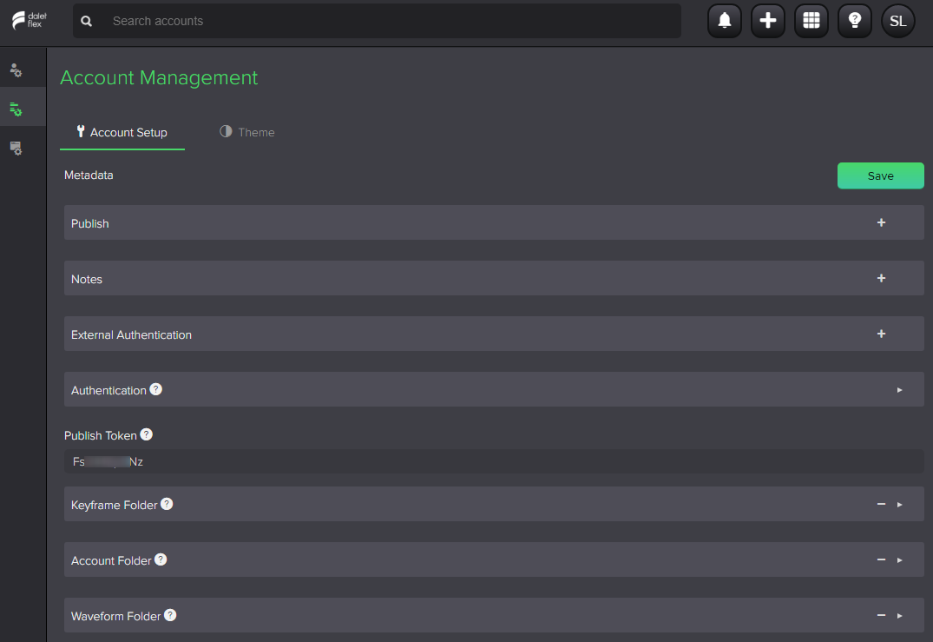This screenshot has width=933, height=642.
Task: Expand the Notes section
Action: pyautogui.click(x=881, y=278)
